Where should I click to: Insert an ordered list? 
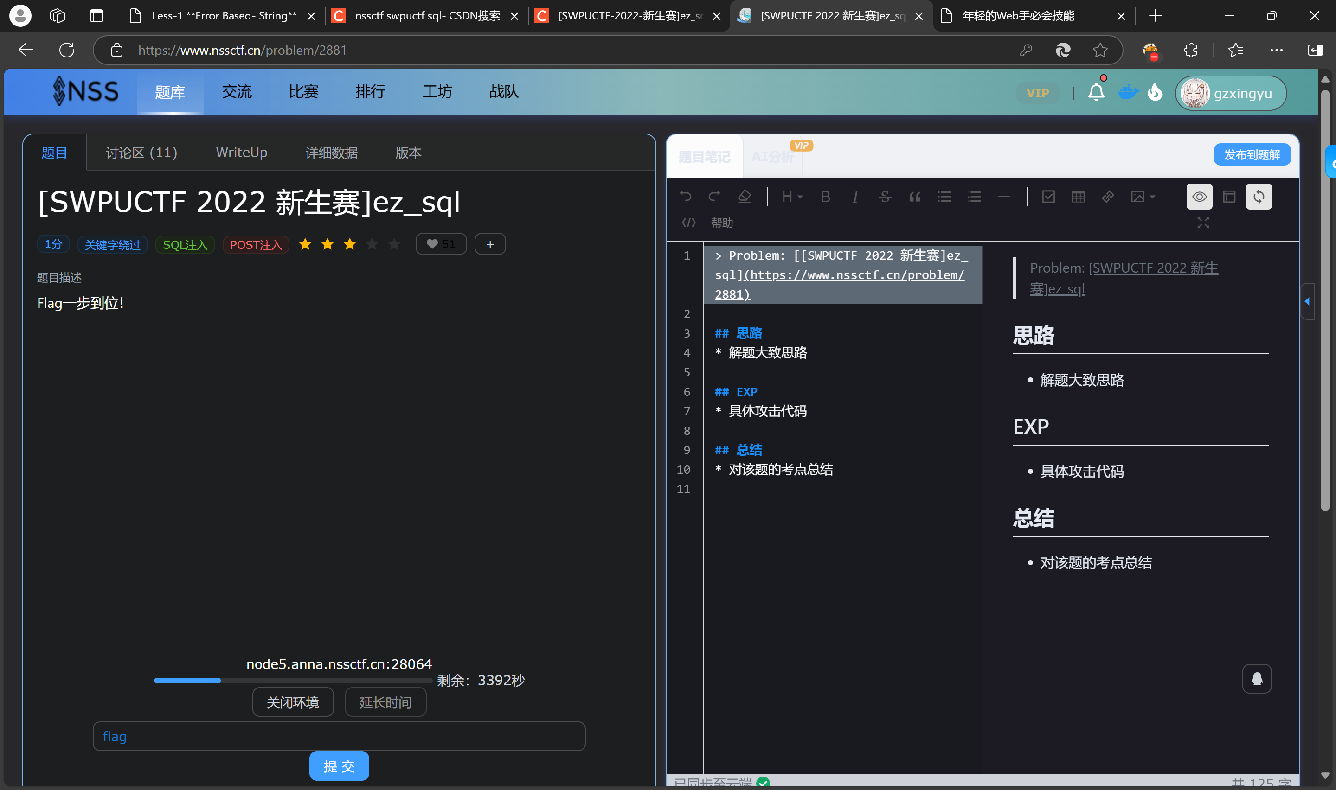(975, 197)
